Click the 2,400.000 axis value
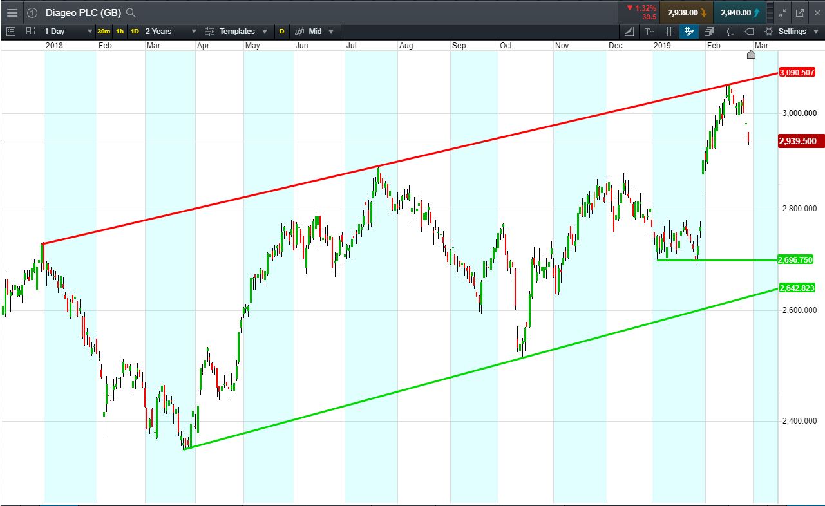The width and height of the screenshot is (825, 506). click(799, 421)
